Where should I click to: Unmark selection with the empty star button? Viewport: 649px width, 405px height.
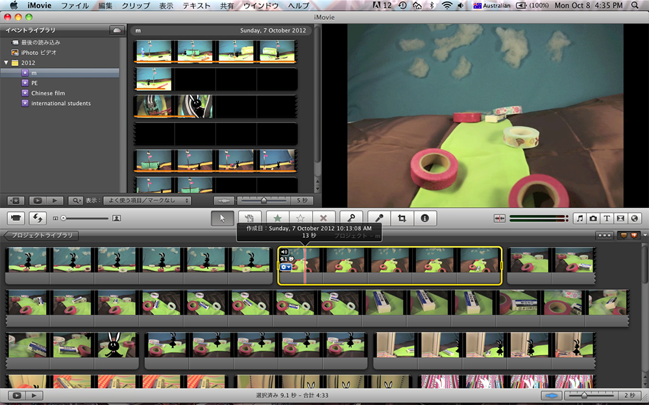pos(300,218)
